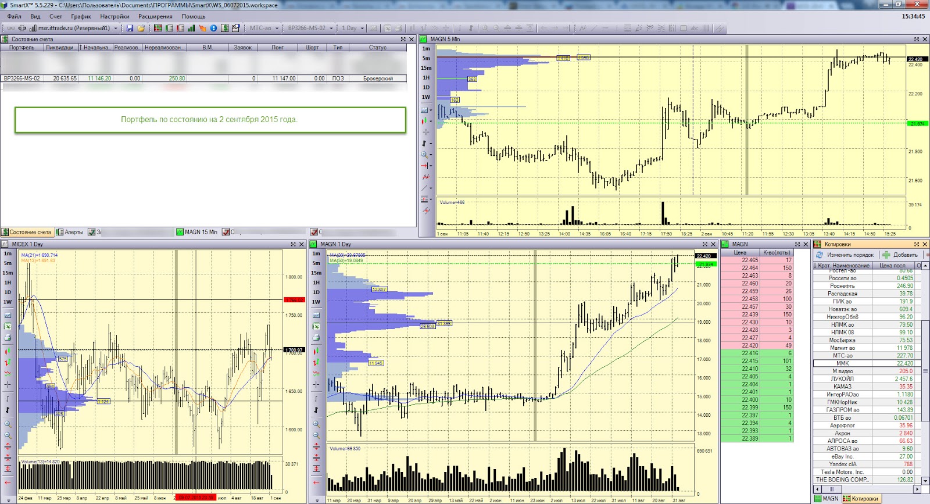Expand zoom tool dropdown in MAGN 5 Min
Screen dimensions: 930x504
[431, 155]
